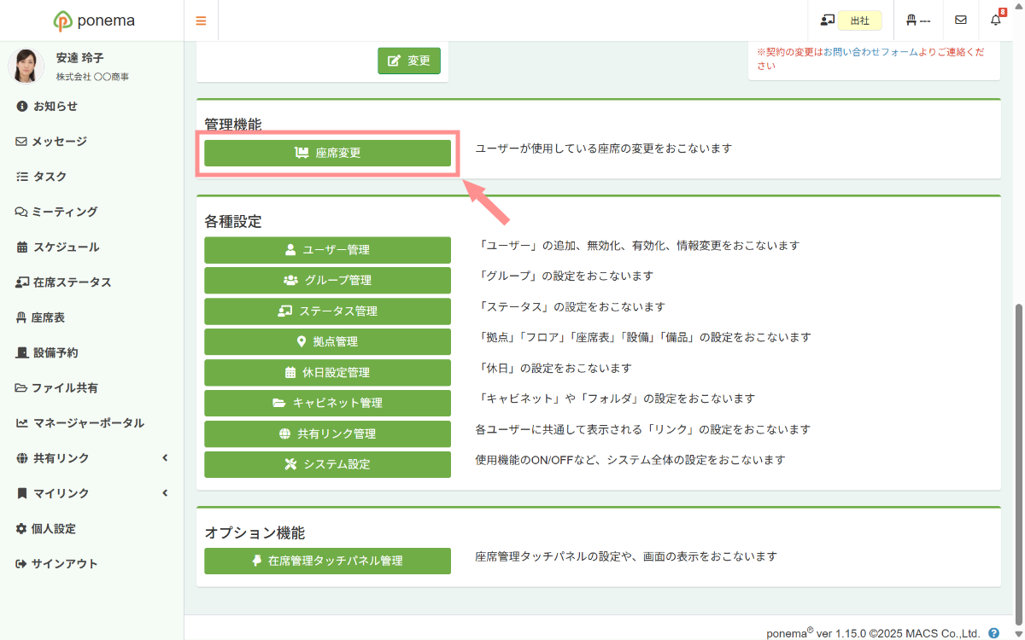This screenshot has height=640, width=1025.
Task: Click the attendance status icon beside 出社
Action: pyautogui.click(x=827, y=20)
